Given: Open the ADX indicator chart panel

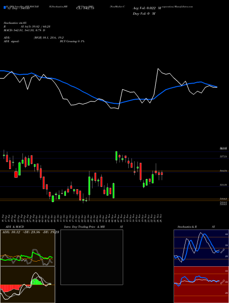Looking at the screenshot, I should click(x=27, y=248).
